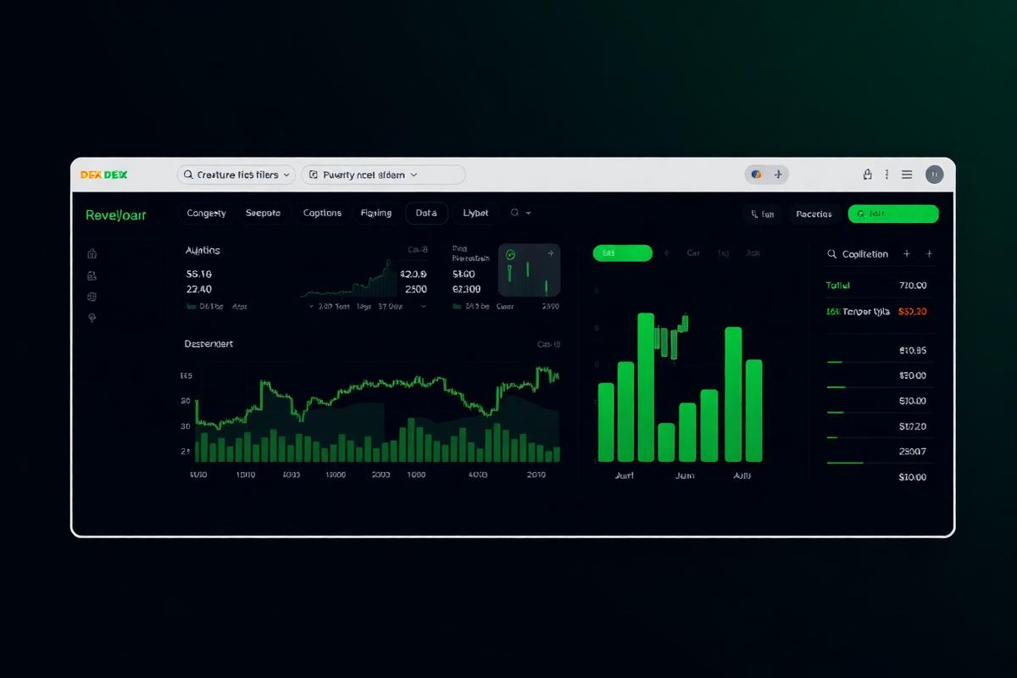
Task: Click the 2S007 value in right panel
Action: (x=912, y=452)
